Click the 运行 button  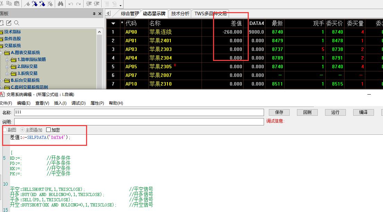point(335,112)
